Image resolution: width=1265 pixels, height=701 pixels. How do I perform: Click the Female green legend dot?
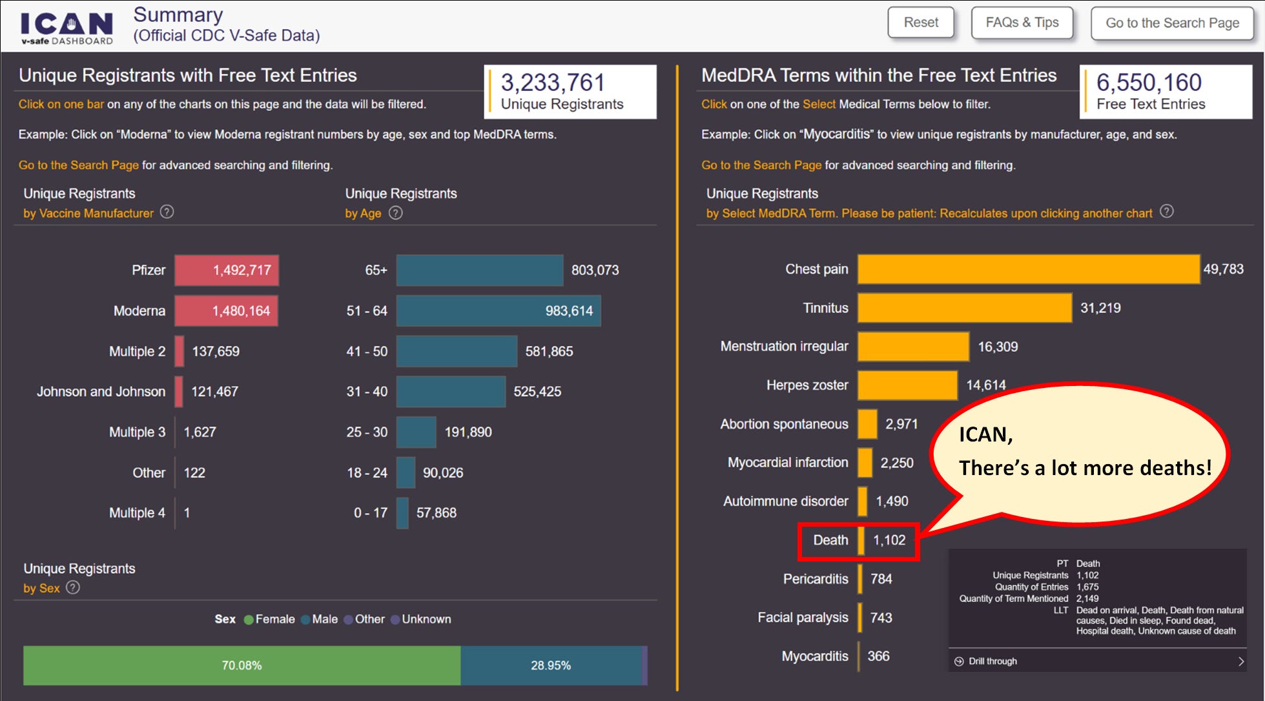(x=249, y=620)
